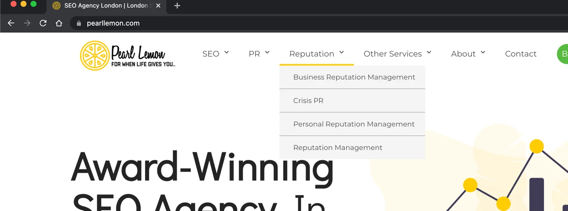
Task: Open a new tab with plus icon
Action: [x=177, y=6]
